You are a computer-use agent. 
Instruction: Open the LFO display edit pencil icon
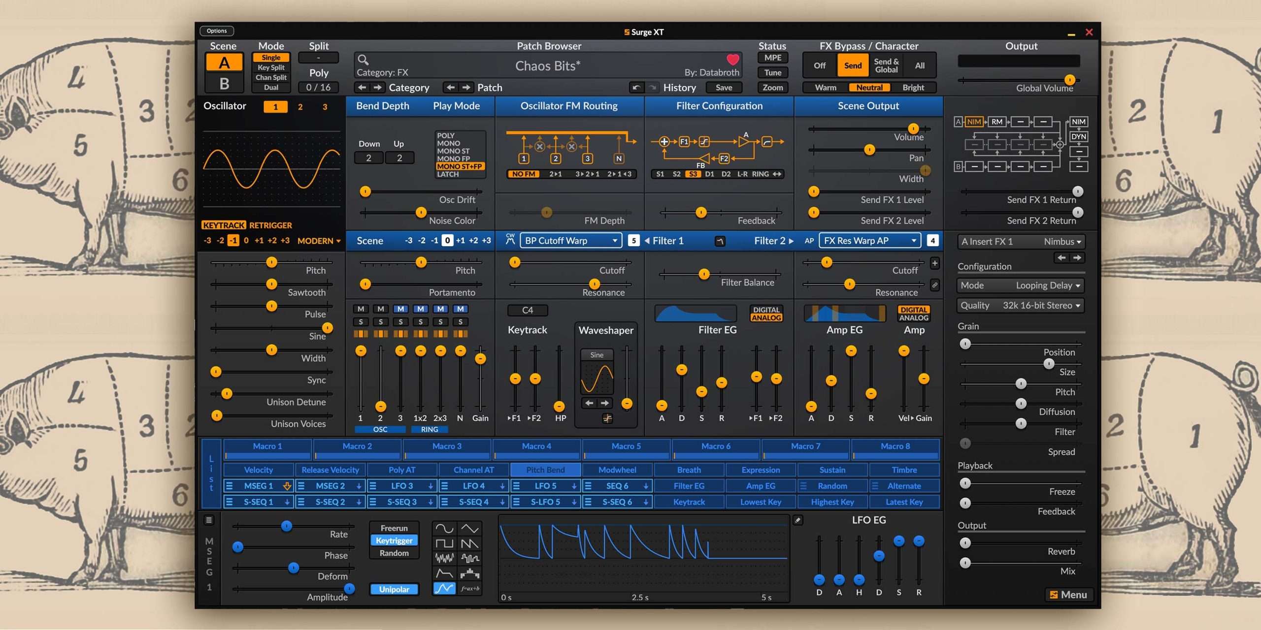(x=798, y=520)
